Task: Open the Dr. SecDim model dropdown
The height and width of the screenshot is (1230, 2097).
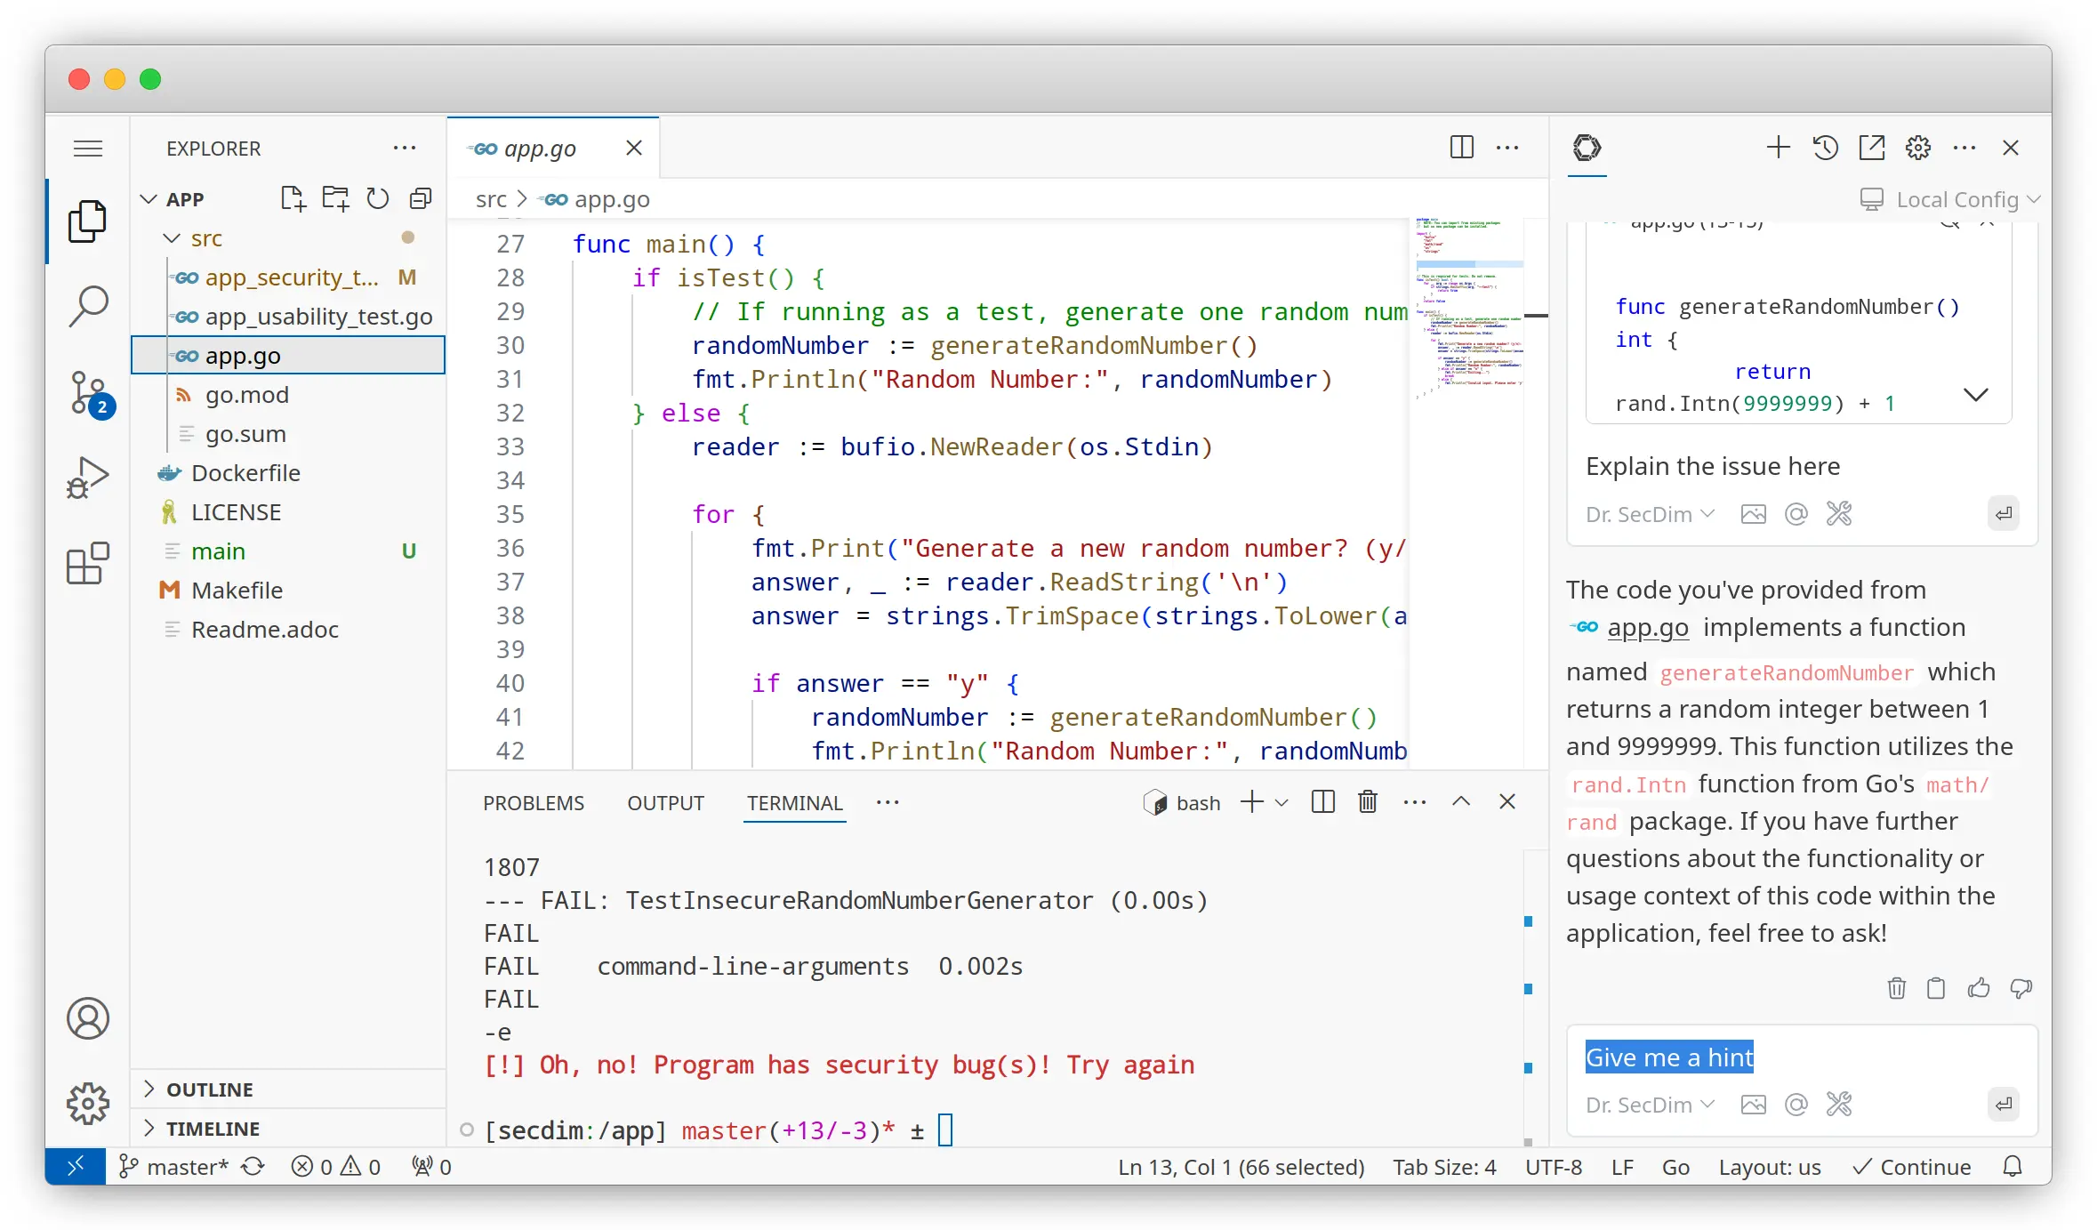Action: pos(1649,1105)
